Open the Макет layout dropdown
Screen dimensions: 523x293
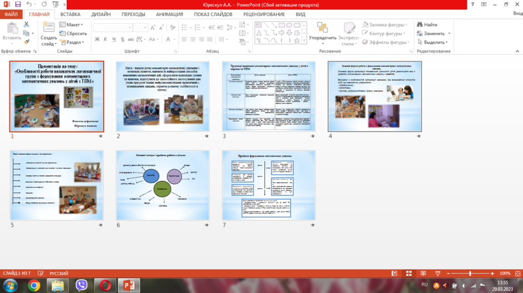71,24
